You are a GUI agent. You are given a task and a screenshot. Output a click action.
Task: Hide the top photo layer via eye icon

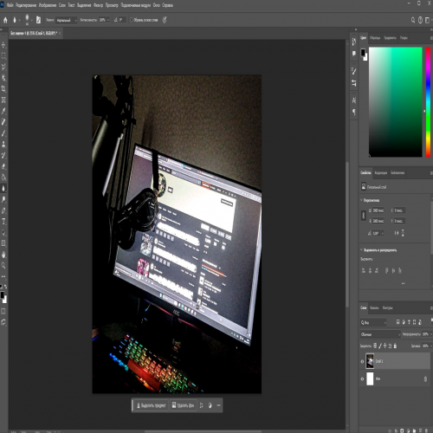pyautogui.click(x=362, y=361)
